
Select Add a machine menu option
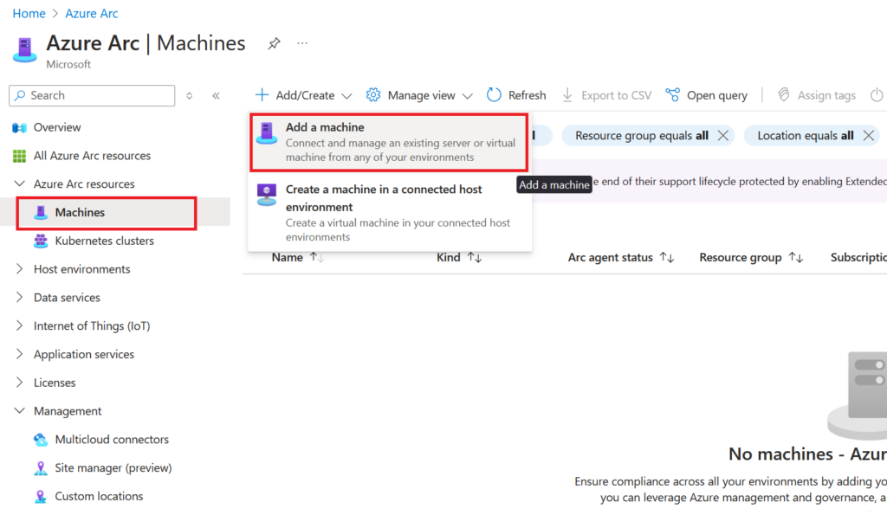tap(389, 143)
